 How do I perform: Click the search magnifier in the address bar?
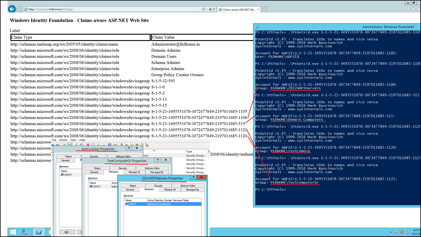point(204,9)
